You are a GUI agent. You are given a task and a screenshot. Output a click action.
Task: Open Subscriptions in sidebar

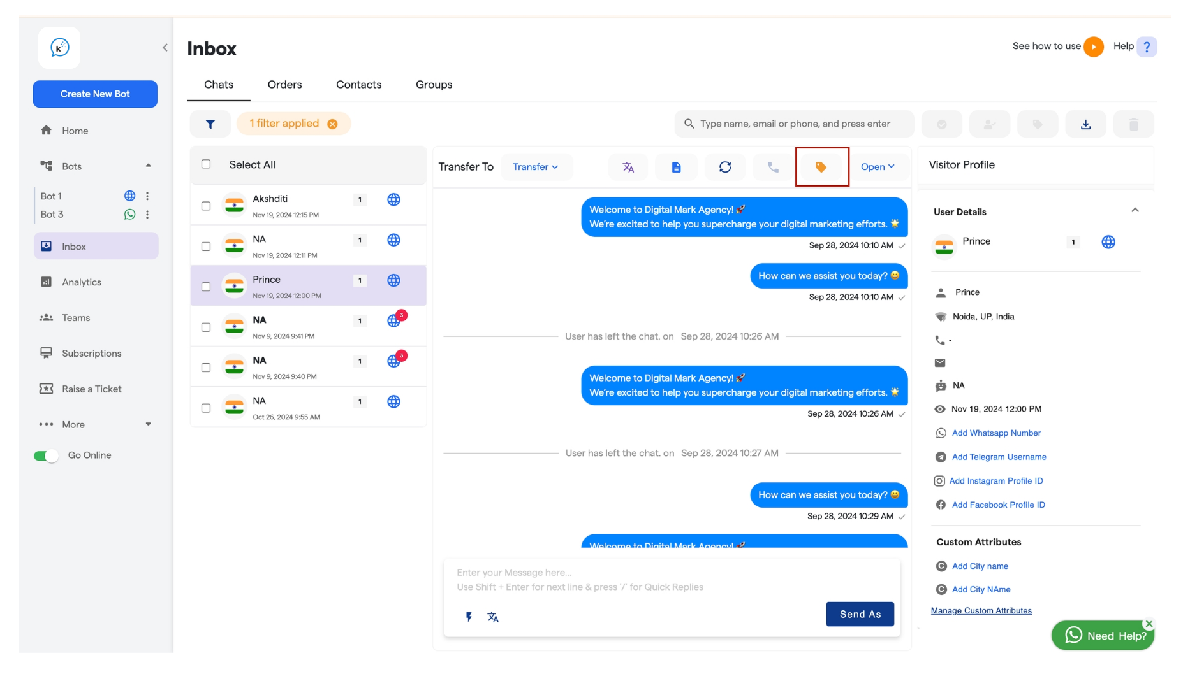[x=96, y=354]
